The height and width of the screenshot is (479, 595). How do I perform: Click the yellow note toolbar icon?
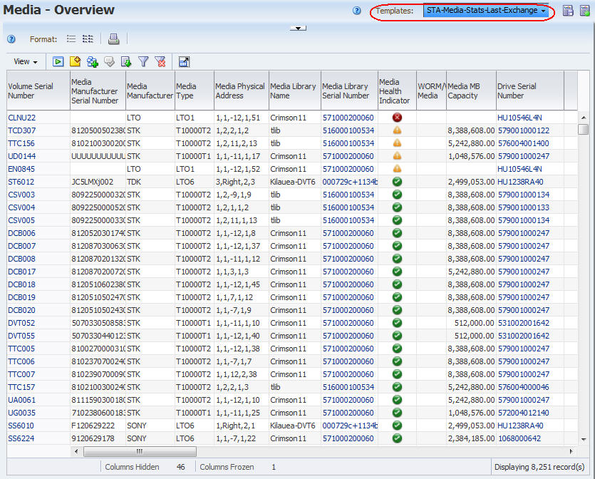point(75,61)
